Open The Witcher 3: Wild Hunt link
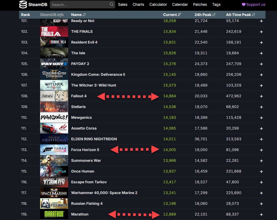 click(x=94, y=85)
